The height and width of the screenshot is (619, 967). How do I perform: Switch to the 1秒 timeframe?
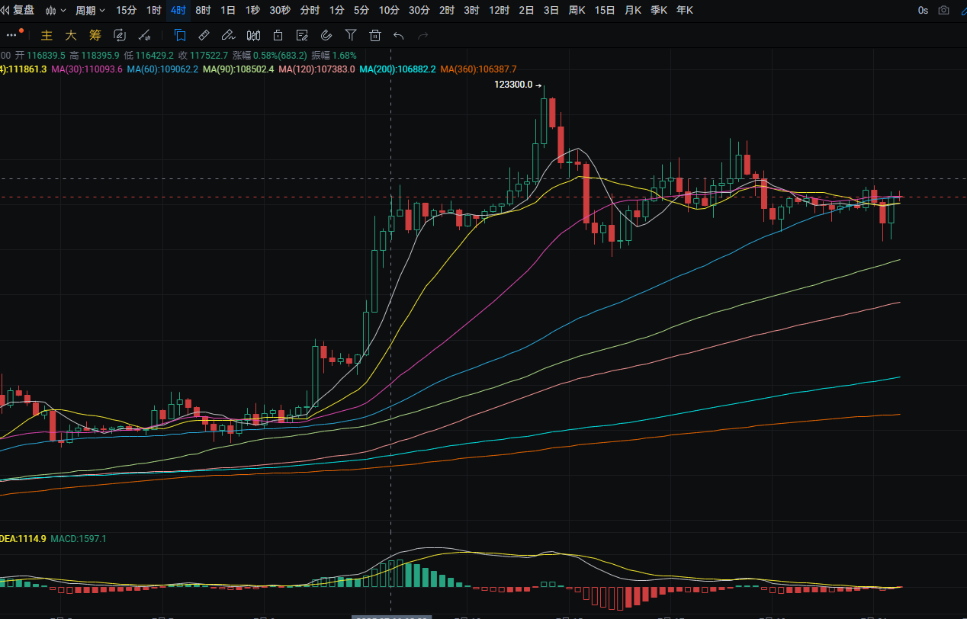click(x=252, y=11)
